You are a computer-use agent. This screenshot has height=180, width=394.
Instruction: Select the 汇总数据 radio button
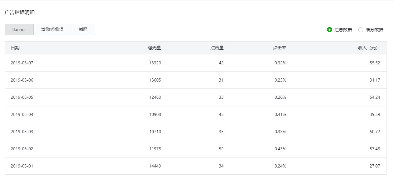[x=330, y=30]
